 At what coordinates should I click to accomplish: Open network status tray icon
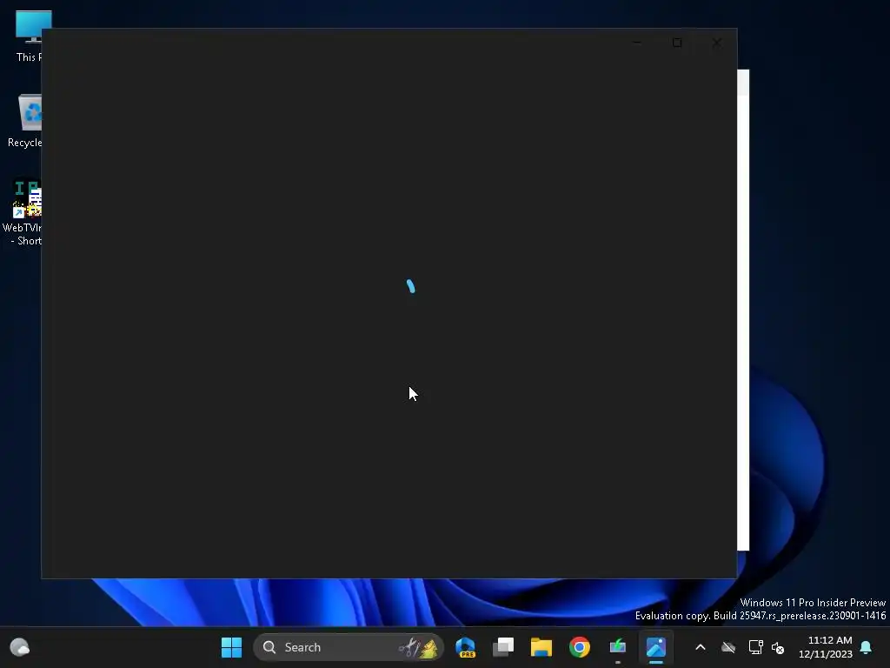click(x=755, y=647)
